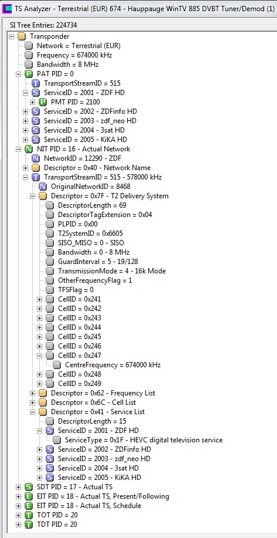Click folder icon of Frequency List descriptor
This screenshot has height=538, width=277.
43,393
